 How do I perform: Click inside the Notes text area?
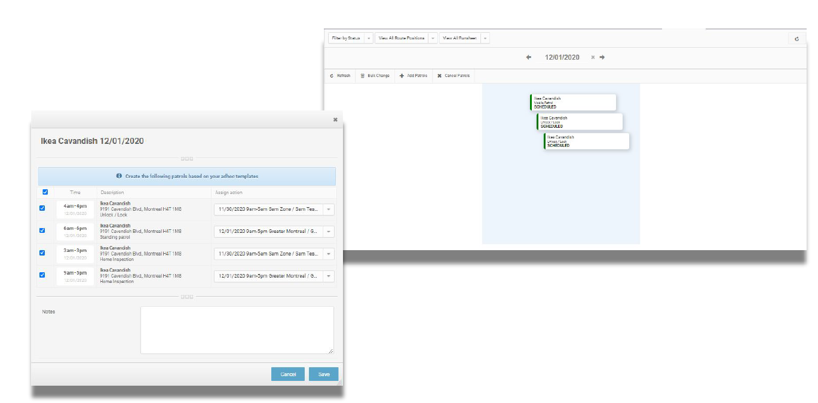coord(237,330)
